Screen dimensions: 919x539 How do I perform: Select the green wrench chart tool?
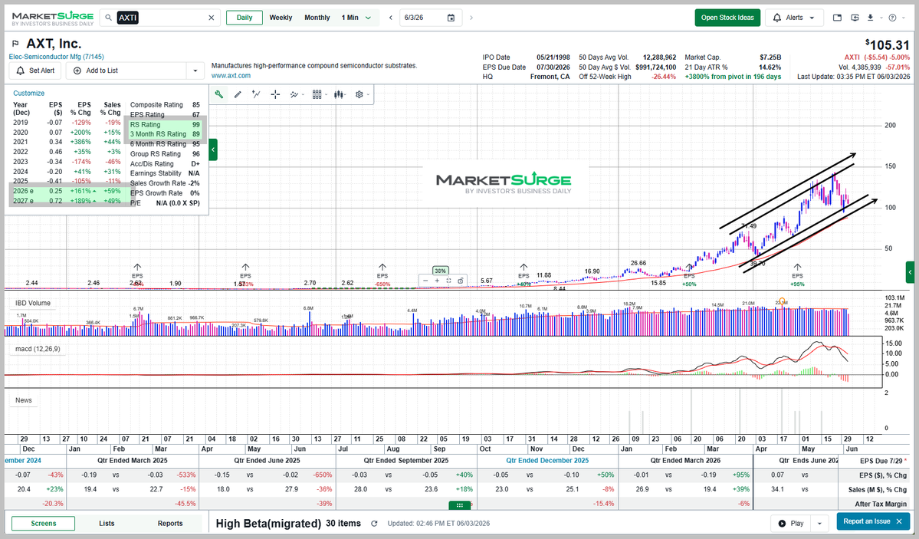point(218,94)
